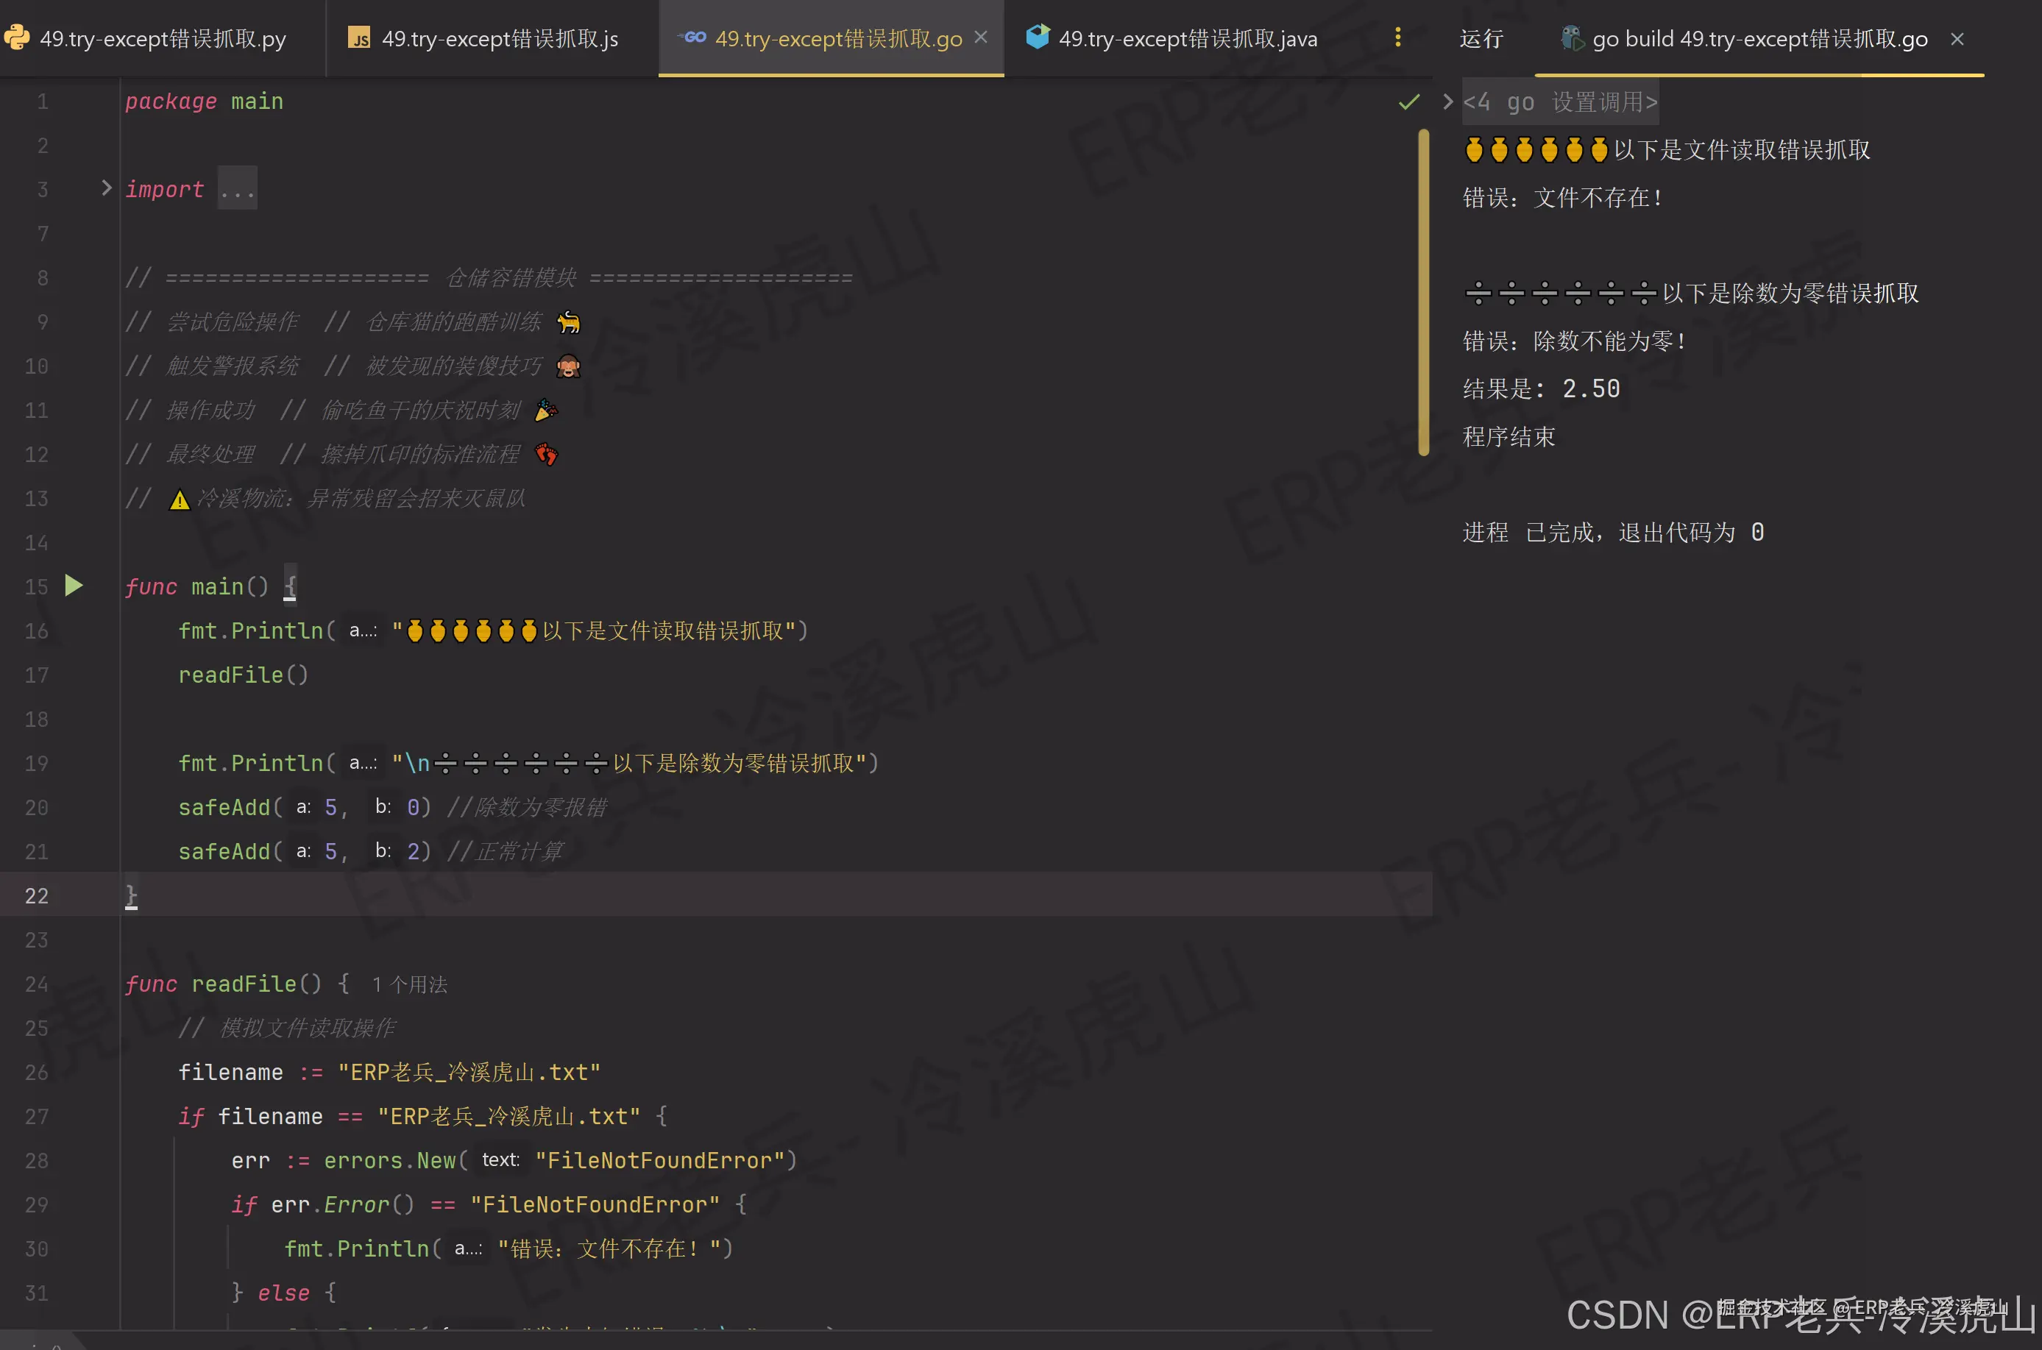Open the 1 个用法 usage hint above readFile

[x=409, y=984]
